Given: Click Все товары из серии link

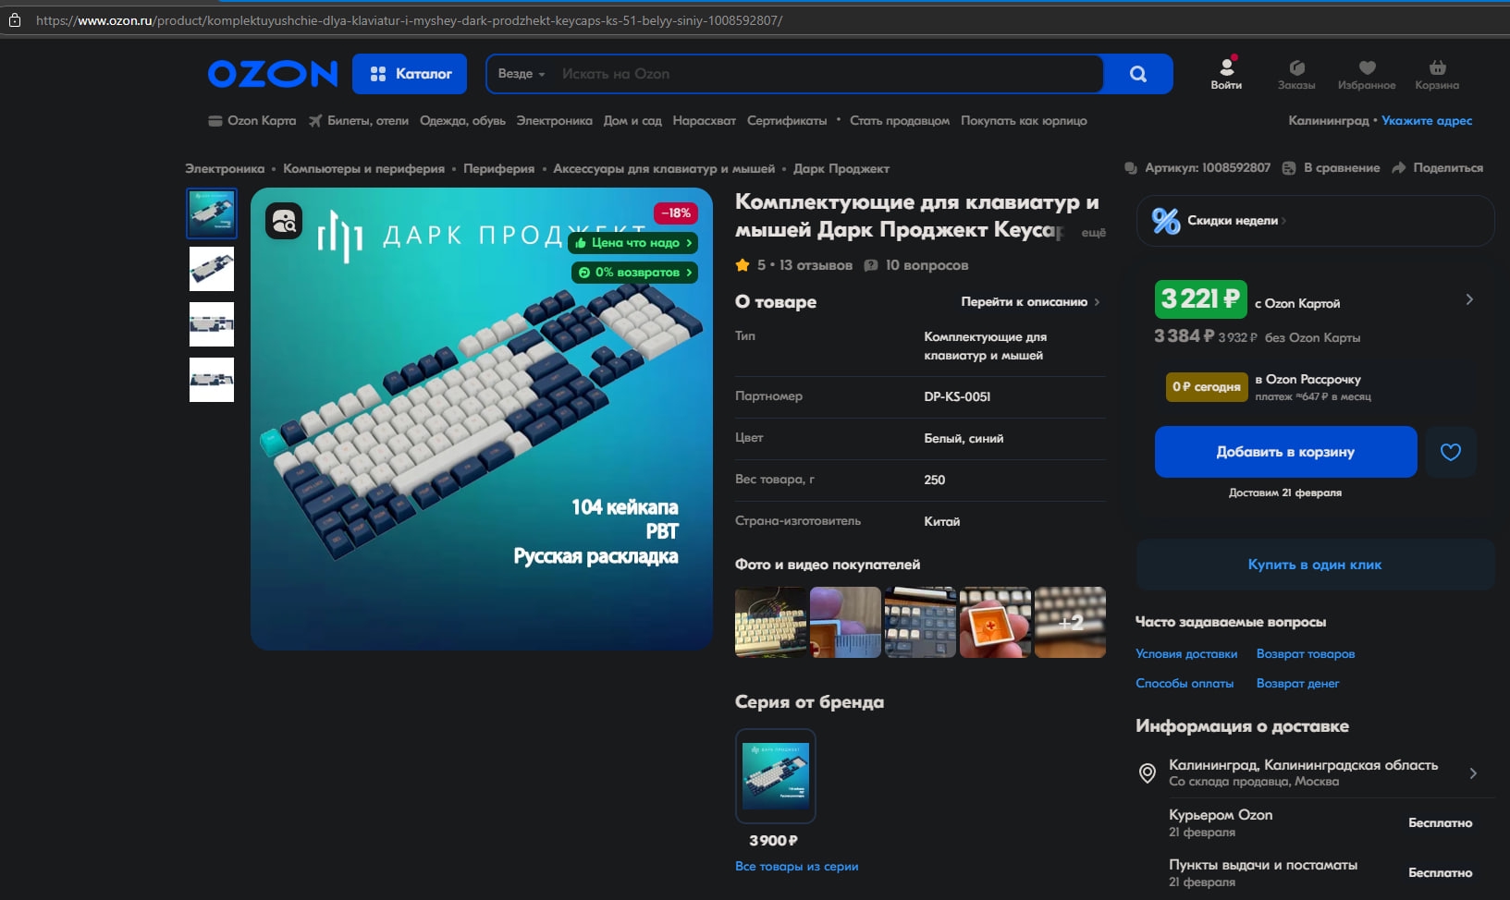Looking at the screenshot, I should tap(796, 867).
